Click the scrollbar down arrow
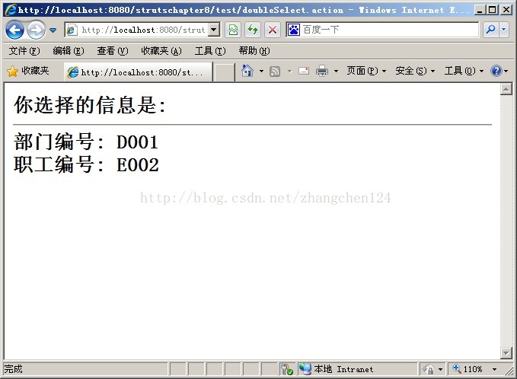The image size is (517, 379). pos(506,353)
